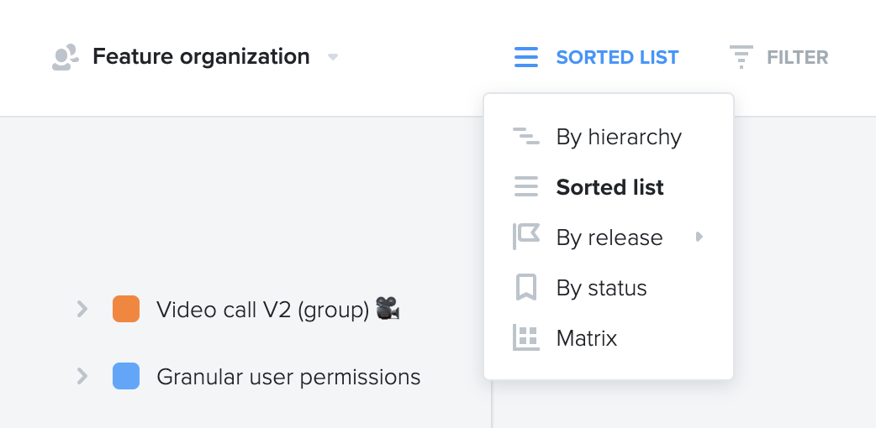Open the Feature organization dropdown arrow

point(332,57)
